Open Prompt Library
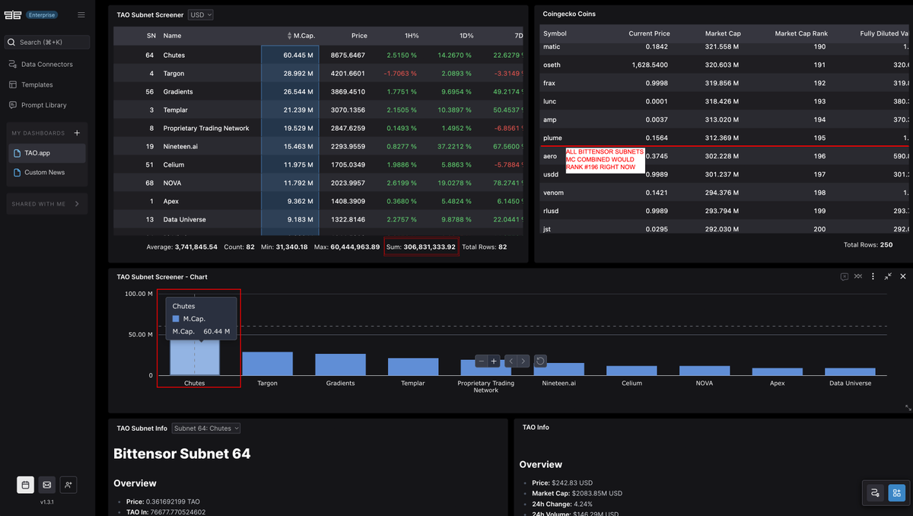Image resolution: width=913 pixels, height=516 pixels. (43, 105)
